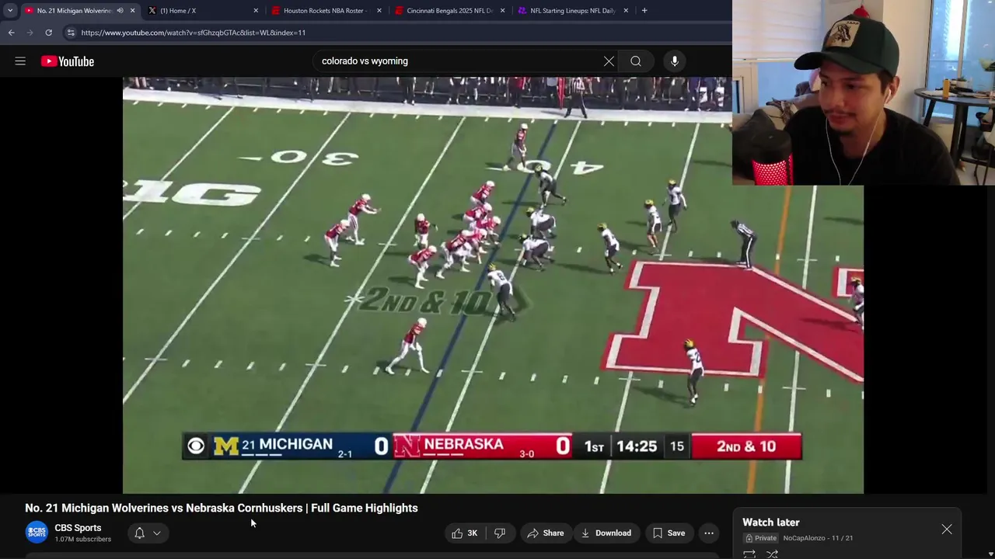Switch to Cincinnati Bengals 2025 NFL tab
This screenshot has width=995, height=559.
pos(449,11)
